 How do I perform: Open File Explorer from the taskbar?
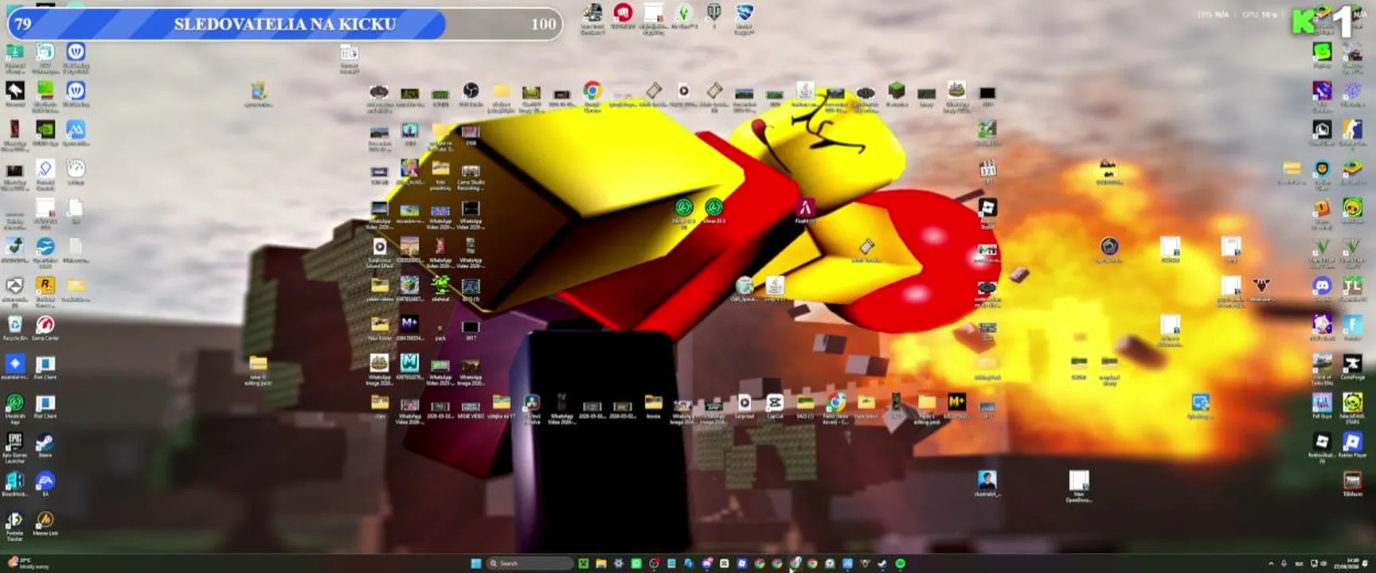tap(601, 563)
